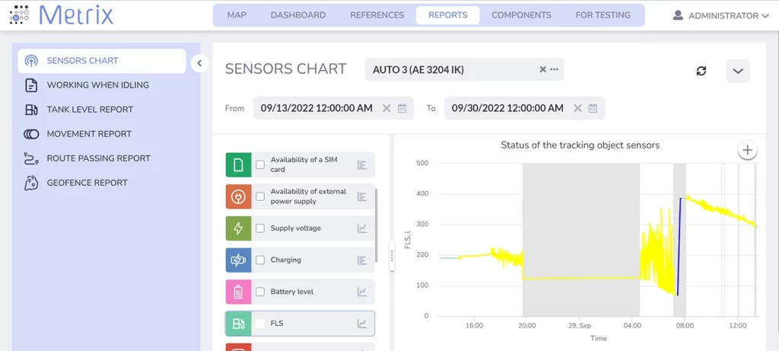Click the sensor list scrollbar
The height and width of the screenshot is (351, 779).
click(376, 225)
